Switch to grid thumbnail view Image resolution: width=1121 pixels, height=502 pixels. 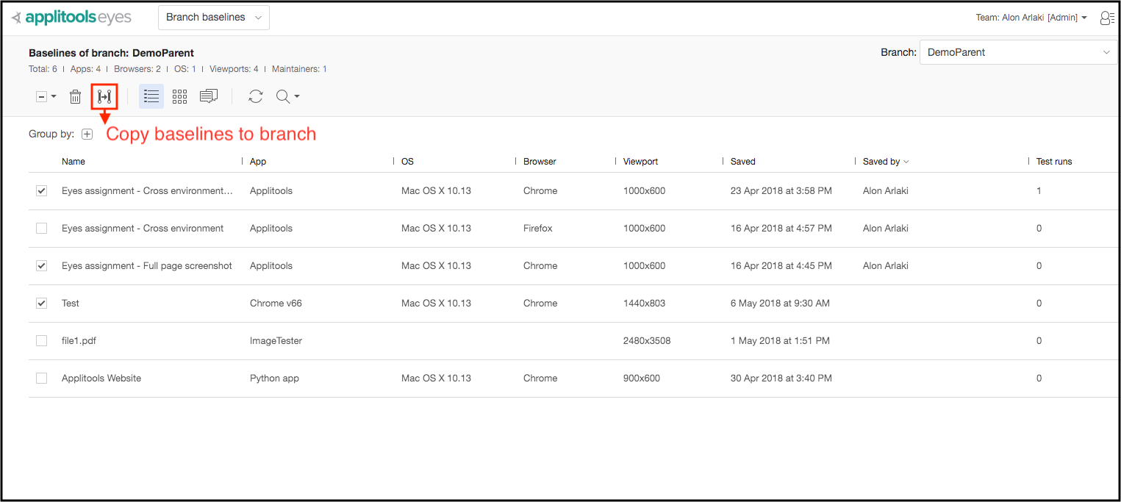click(x=180, y=97)
